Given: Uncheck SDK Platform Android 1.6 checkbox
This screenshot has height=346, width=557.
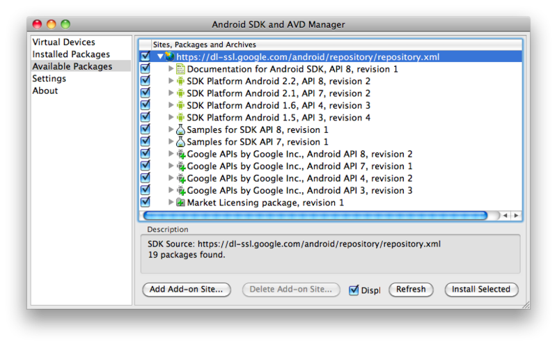Looking at the screenshot, I should pos(146,104).
